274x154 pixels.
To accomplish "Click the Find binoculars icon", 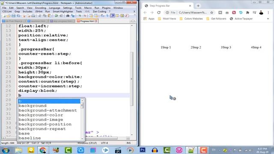I will point(68,16).
